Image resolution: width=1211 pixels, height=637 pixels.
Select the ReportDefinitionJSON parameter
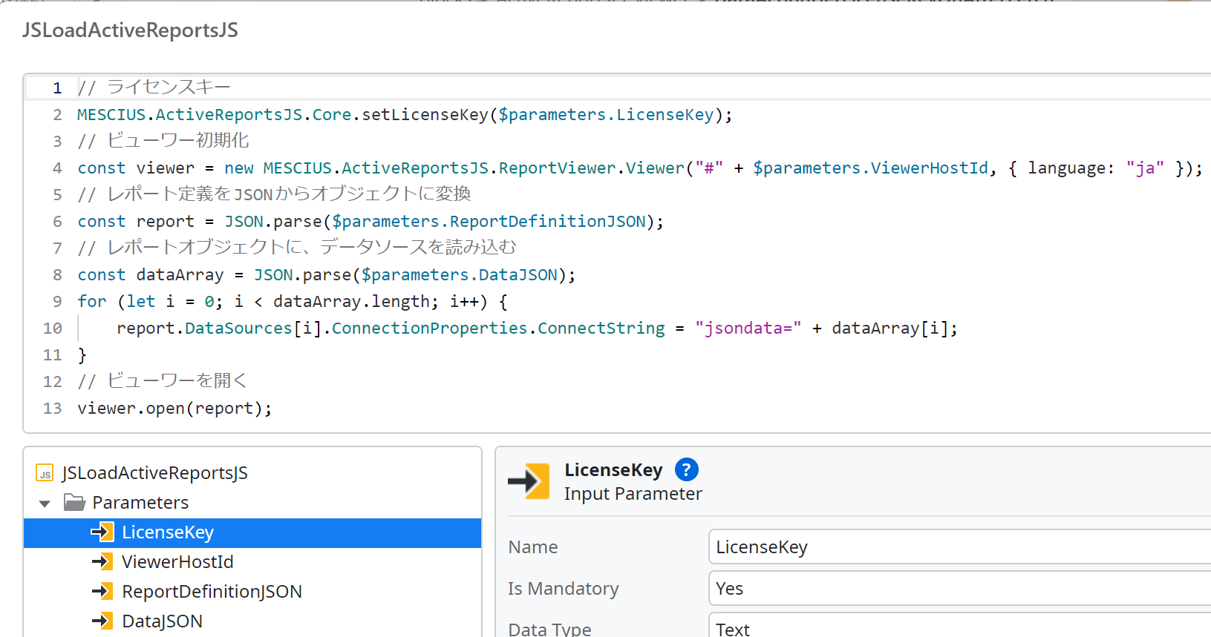pos(212,592)
